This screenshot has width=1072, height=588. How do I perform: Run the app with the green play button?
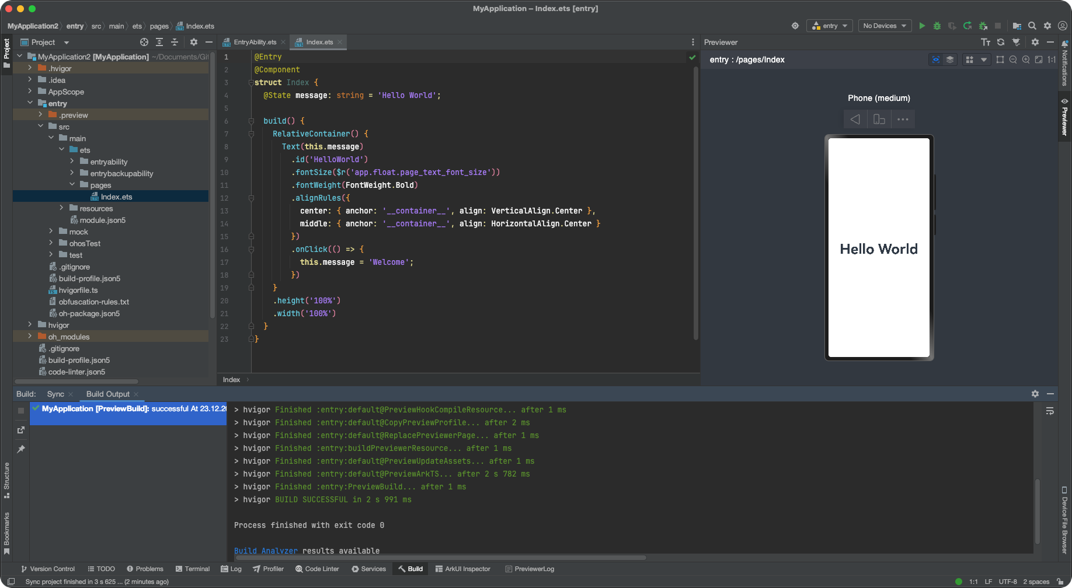922,26
